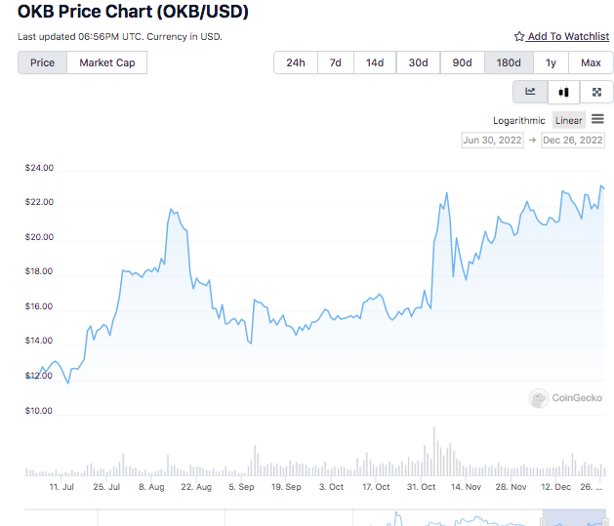Click the 11. Jul date label
The width and height of the screenshot is (614, 526).
tap(61, 487)
